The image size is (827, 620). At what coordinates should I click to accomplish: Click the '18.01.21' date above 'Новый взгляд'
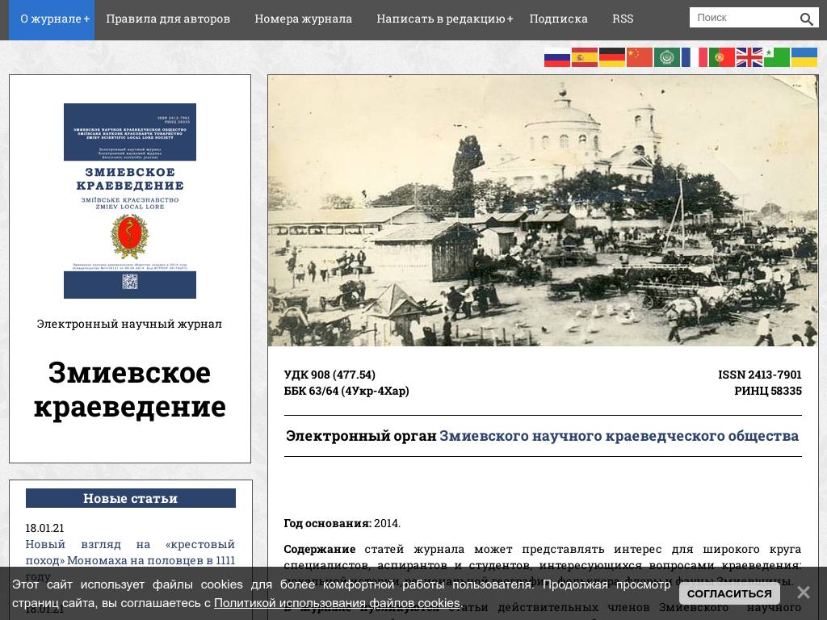tap(45, 528)
